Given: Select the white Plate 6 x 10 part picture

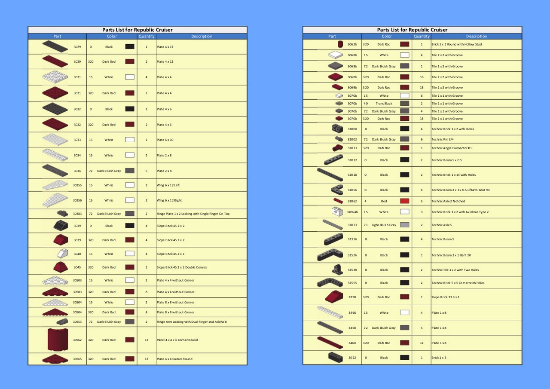Looking at the screenshot, I should click(x=55, y=140).
